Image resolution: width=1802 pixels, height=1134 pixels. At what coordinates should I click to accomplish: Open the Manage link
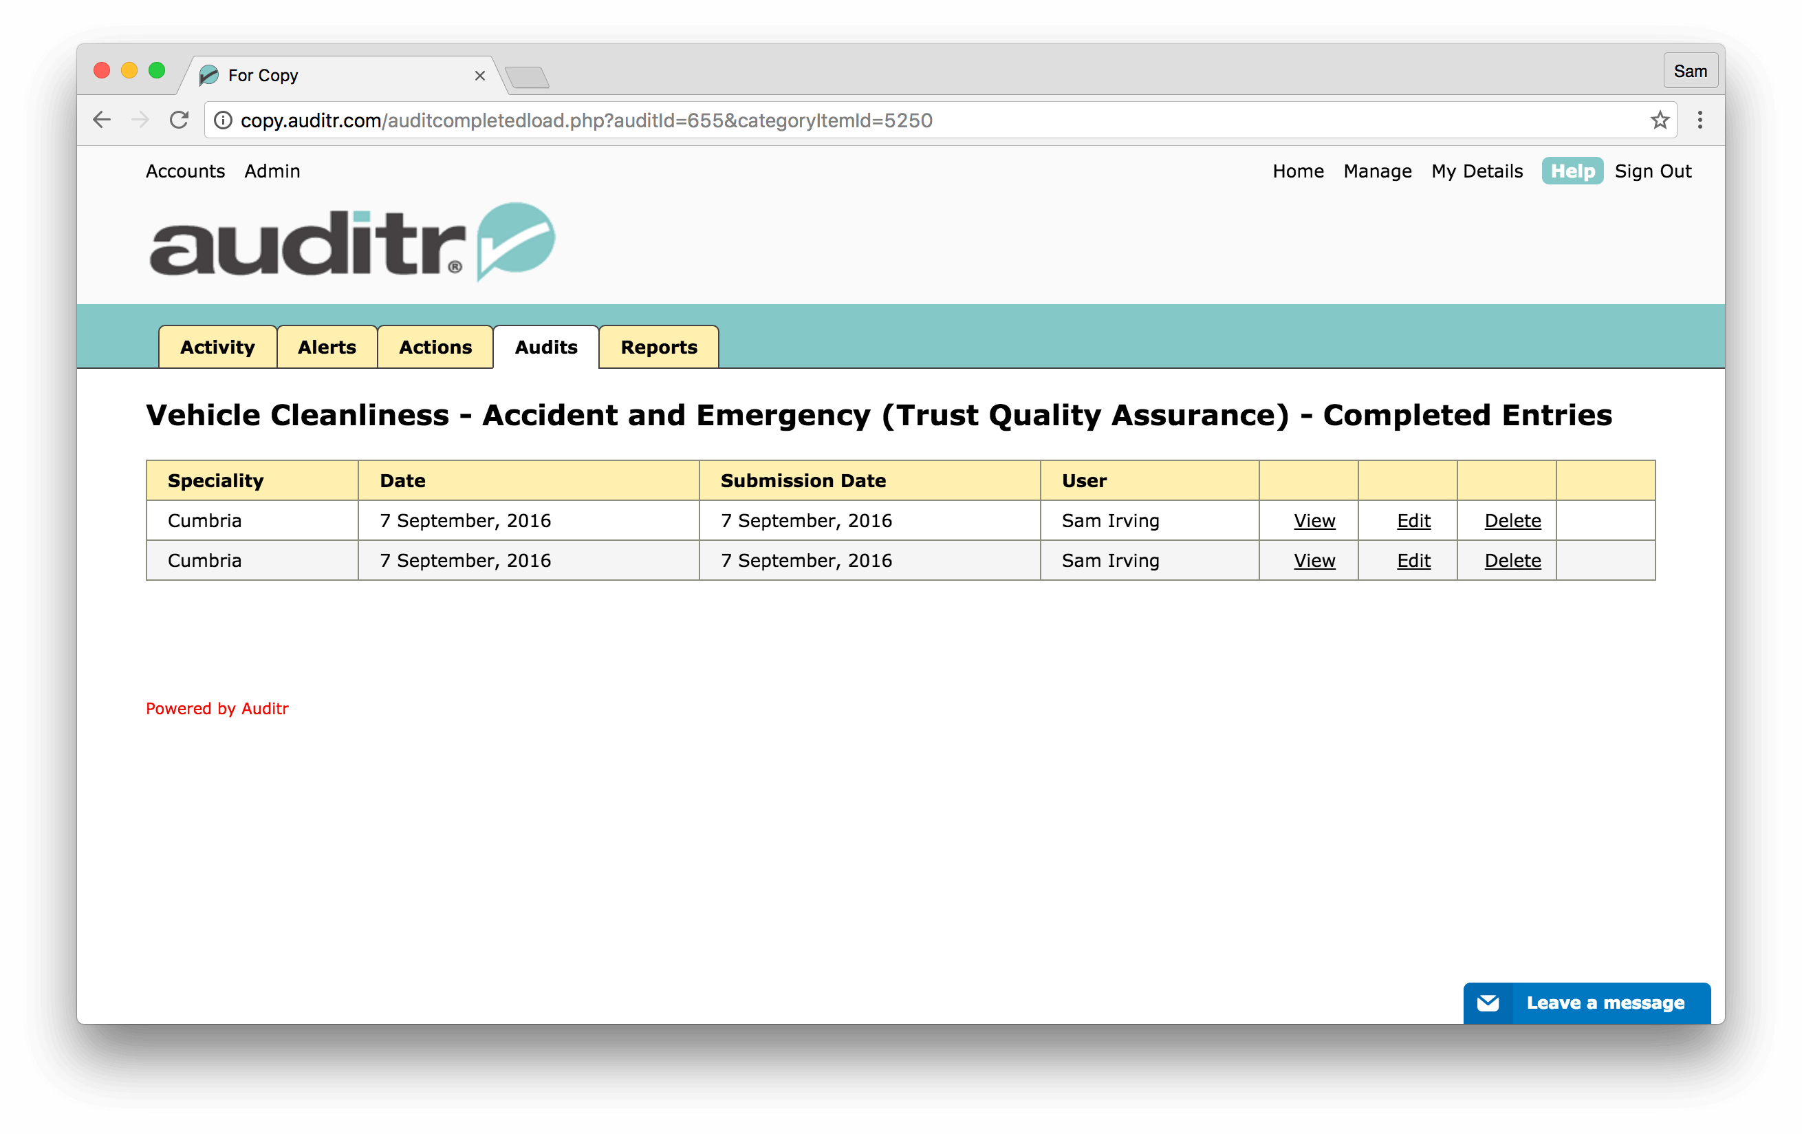tap(1377, 171)
